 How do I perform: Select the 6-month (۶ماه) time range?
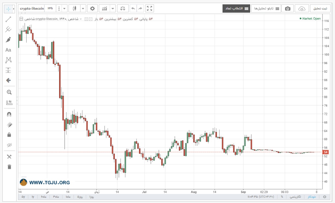coord(44,197)
